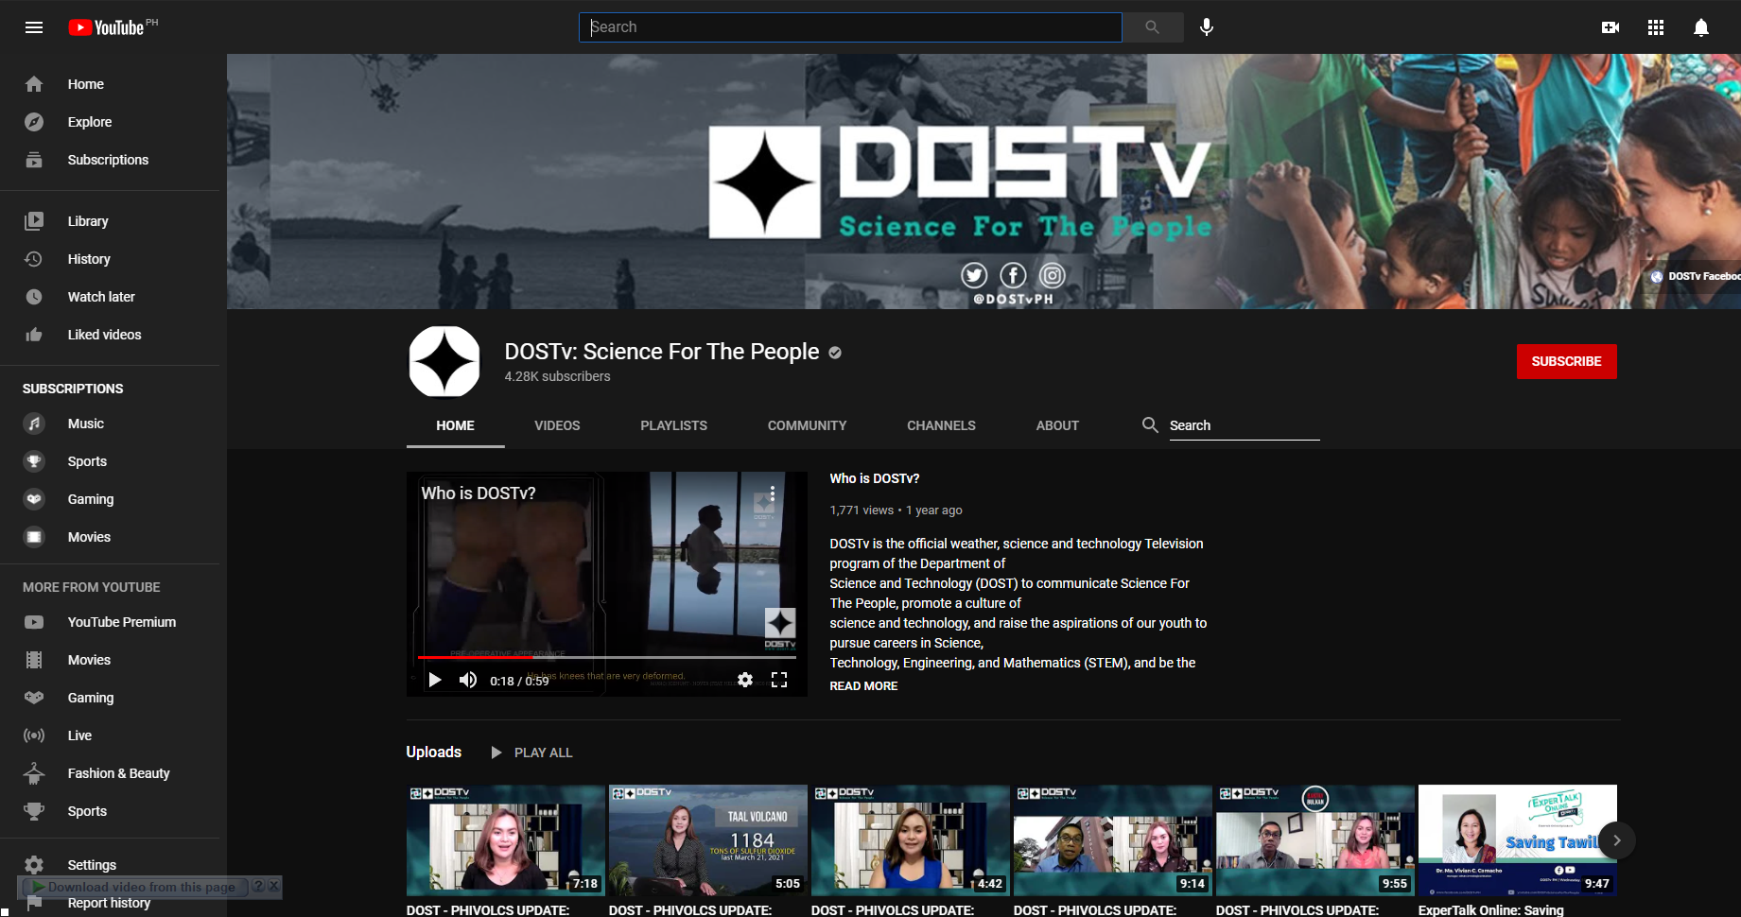Image resolution: width=1741 pixels, height=917 pixels.
Task: Open the 7:18 PHIVOLCS update thumbnail
Action: pos(505,840)
